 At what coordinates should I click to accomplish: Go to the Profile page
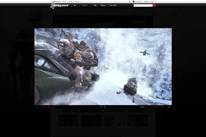point(64,2)
